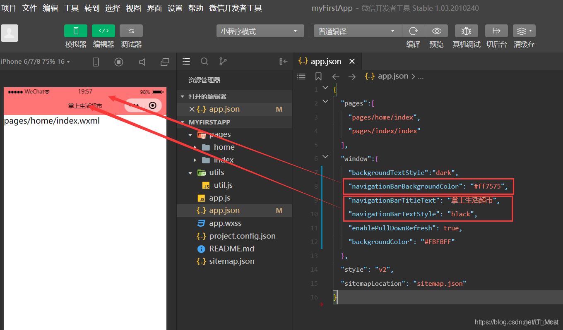The width and height of the screenshot is (563, 330).
Task: Toggle the Editor panel button
Action: (103, 31)
